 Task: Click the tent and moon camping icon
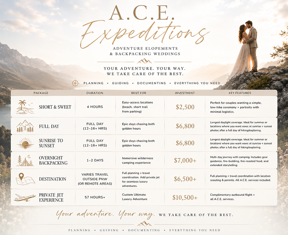(25, 160)
